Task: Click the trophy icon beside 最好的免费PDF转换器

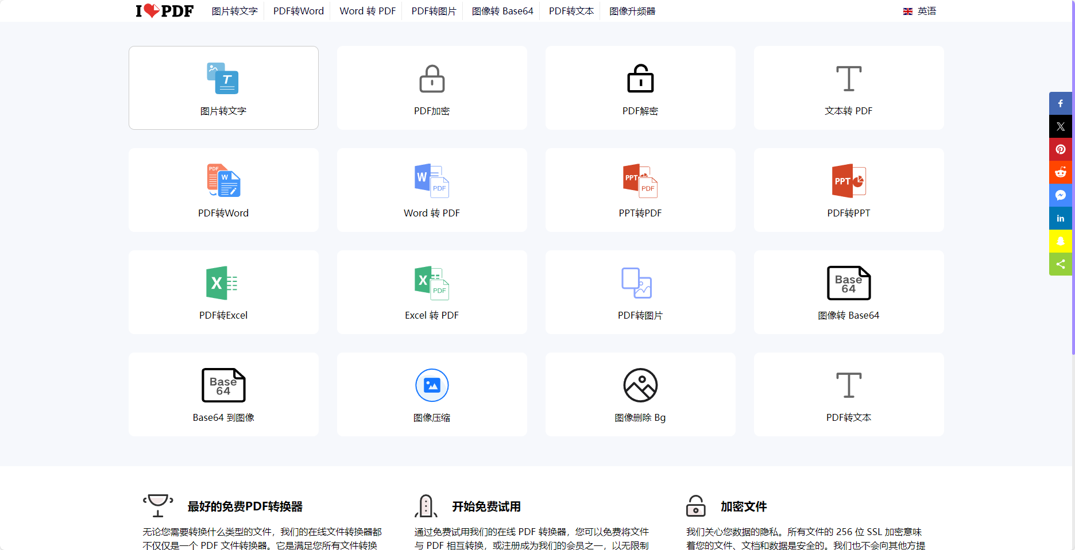Action: [x=158, y=505]
